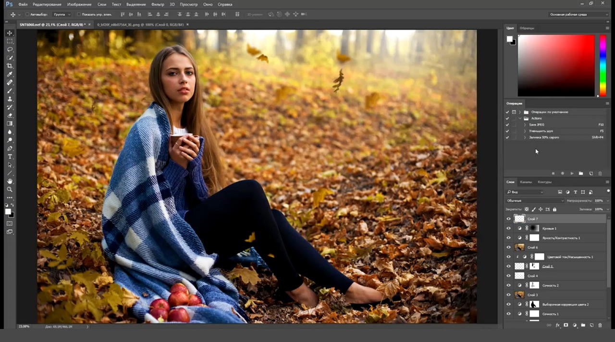
Task: Play the selected action in Операции panel
Action: click(572, 173)
